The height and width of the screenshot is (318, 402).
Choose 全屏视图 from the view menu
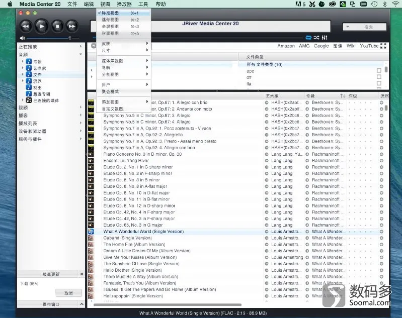coord(124,27)
